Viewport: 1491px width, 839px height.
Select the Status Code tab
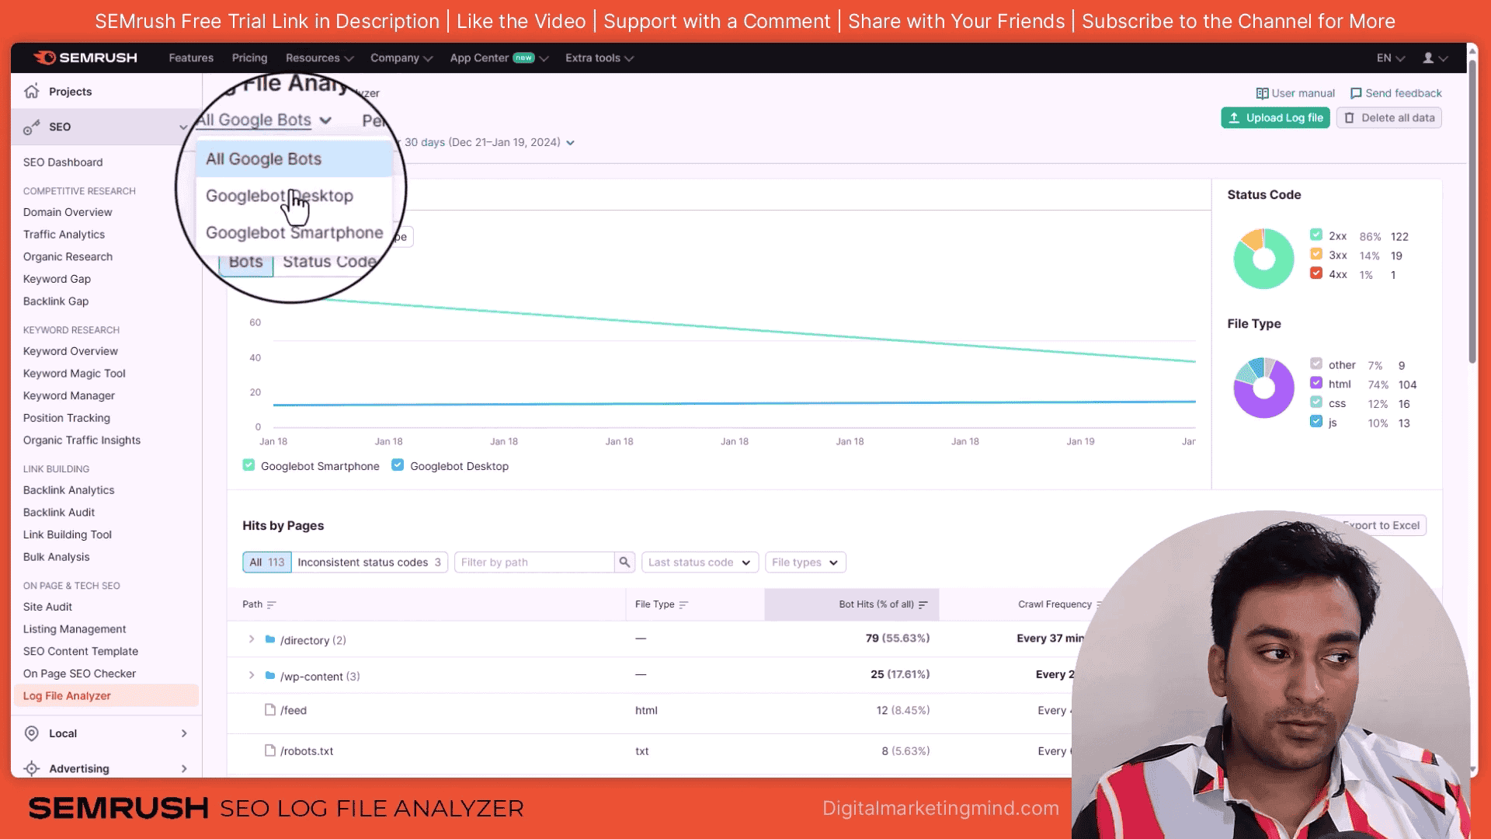tap(330, 261)
